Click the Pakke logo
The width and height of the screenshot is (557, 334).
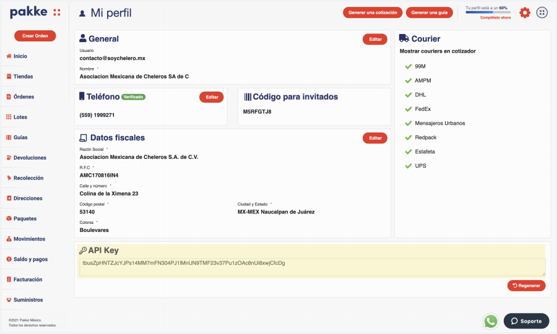click(x=35, y=12)
